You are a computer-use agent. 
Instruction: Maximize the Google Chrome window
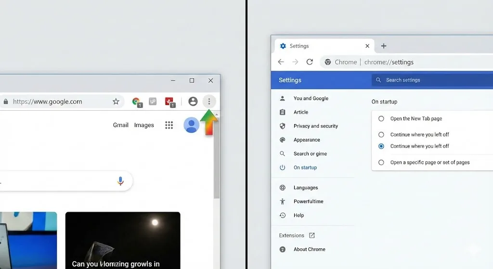tap(192, 80)
